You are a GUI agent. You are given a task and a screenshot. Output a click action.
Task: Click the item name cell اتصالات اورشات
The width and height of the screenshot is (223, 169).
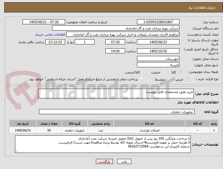click(x=149, y=130)
